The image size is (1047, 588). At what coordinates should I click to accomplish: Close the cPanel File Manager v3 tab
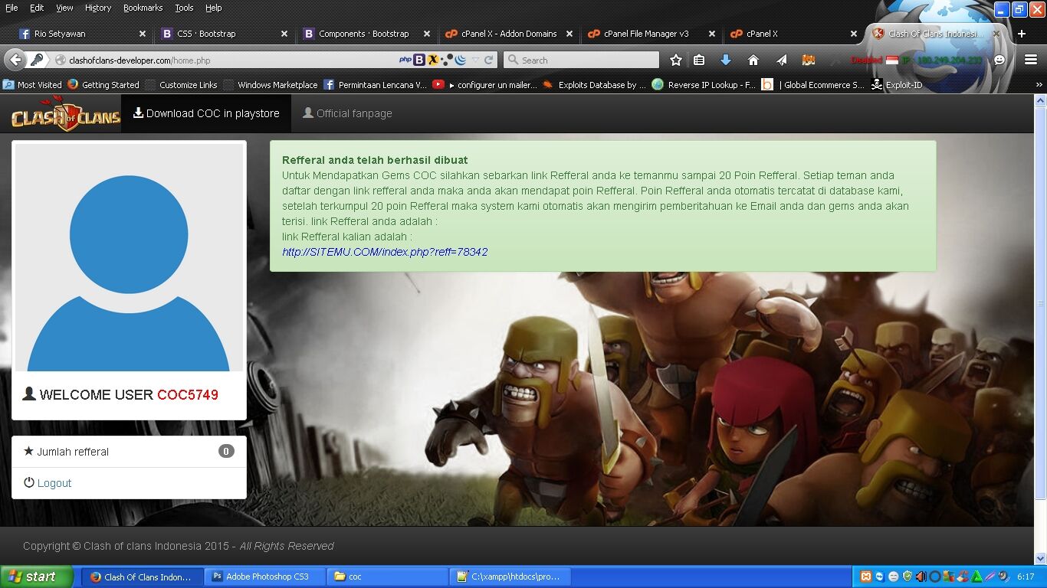point(712,34)
